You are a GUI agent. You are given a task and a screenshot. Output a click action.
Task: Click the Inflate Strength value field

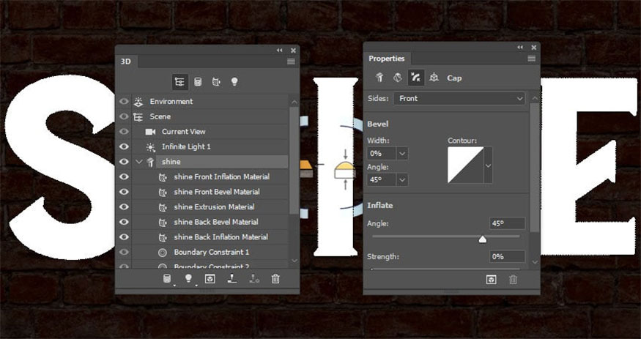pos(508,256)
